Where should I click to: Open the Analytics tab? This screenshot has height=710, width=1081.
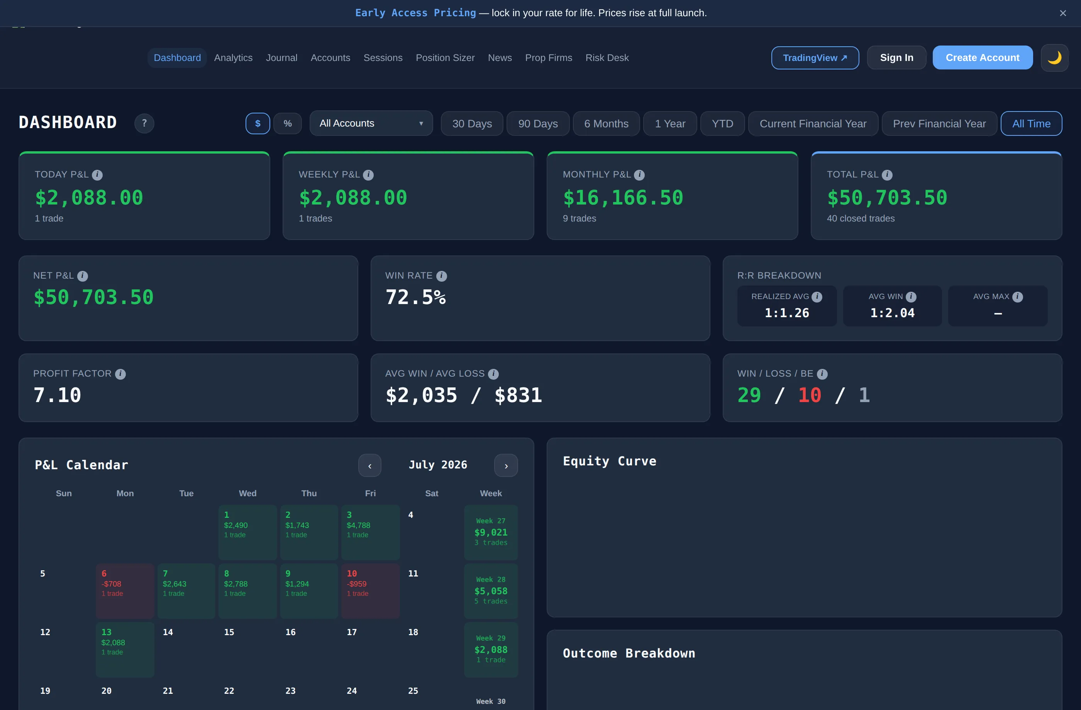[x=233, y=57]
